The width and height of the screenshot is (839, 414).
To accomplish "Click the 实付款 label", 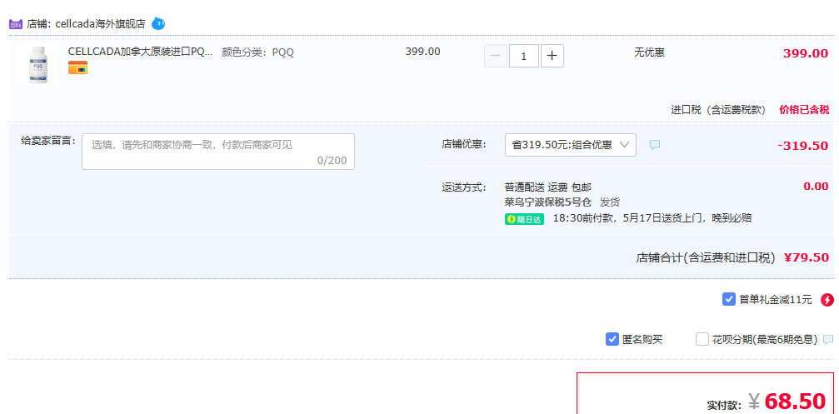I will [725, 406].
